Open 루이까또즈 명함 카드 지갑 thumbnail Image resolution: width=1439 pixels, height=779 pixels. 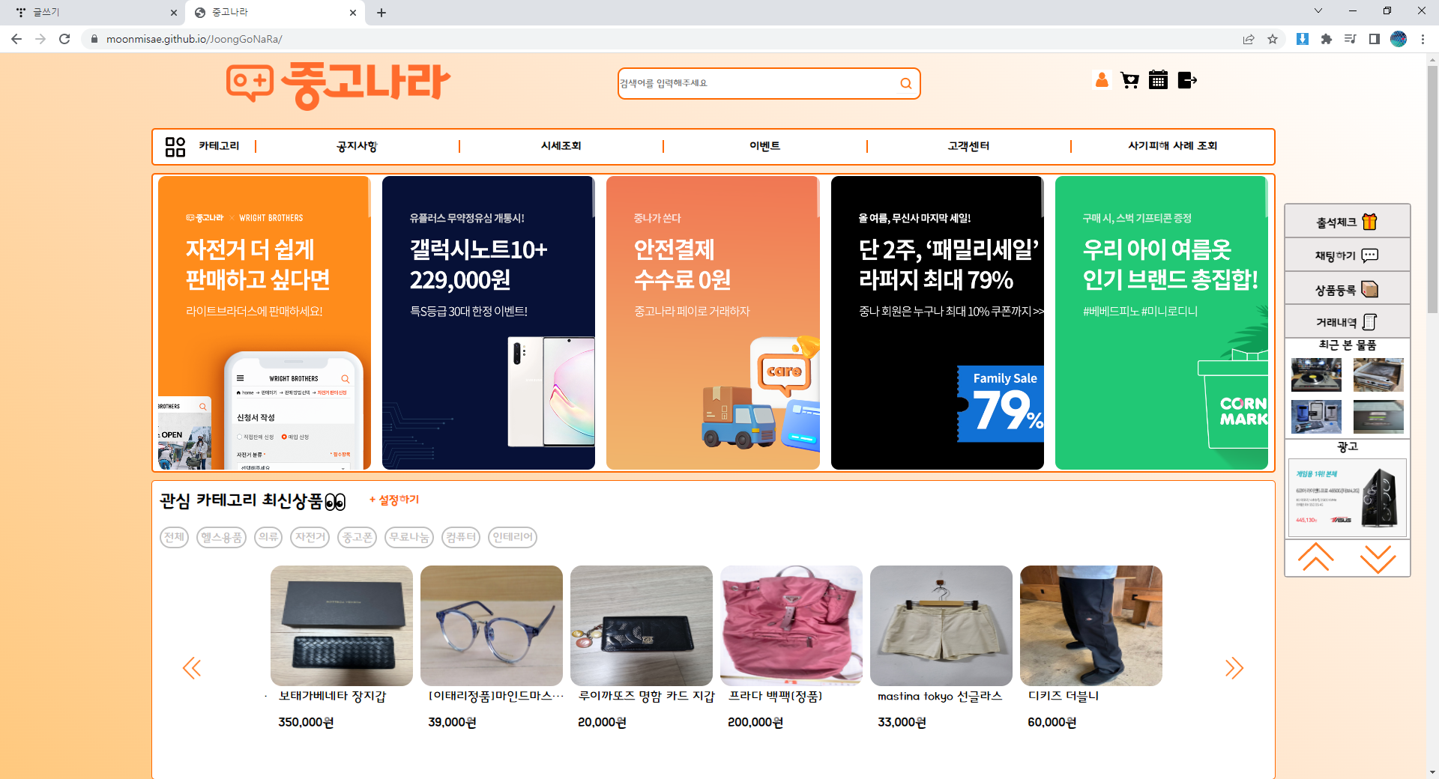pos(642,625)
